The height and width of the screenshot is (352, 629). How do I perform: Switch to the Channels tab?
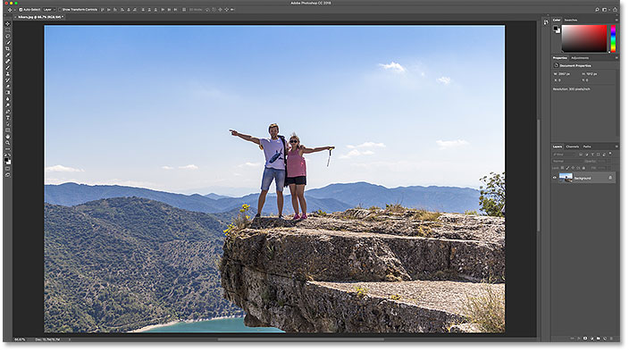coord(573,147)
